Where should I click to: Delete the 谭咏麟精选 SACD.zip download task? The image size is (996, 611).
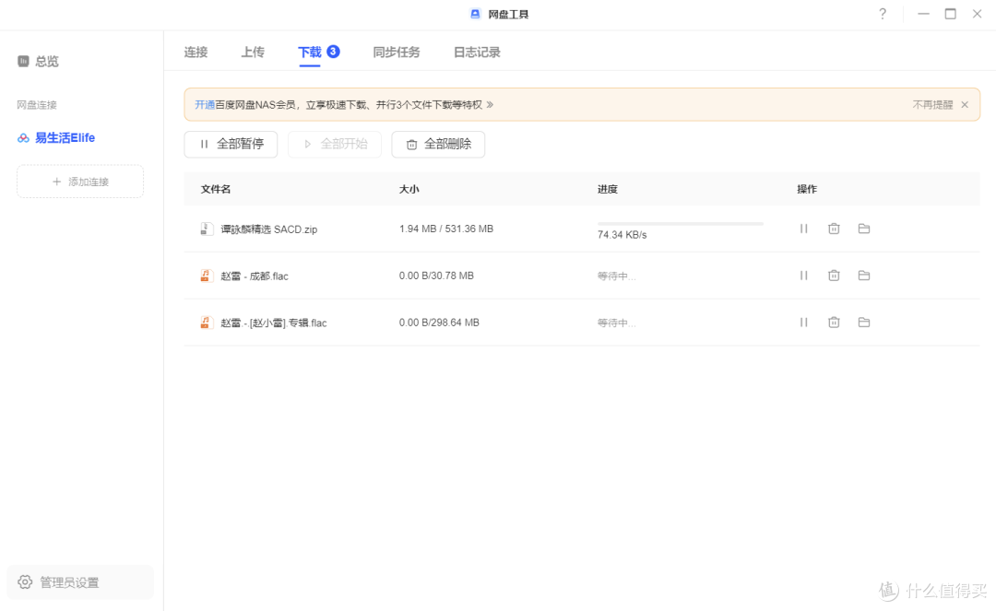click(834, 229)
